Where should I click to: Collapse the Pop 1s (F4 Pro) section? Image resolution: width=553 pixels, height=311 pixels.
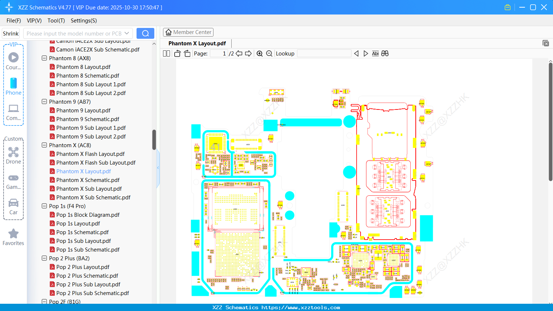pos(44,206)
